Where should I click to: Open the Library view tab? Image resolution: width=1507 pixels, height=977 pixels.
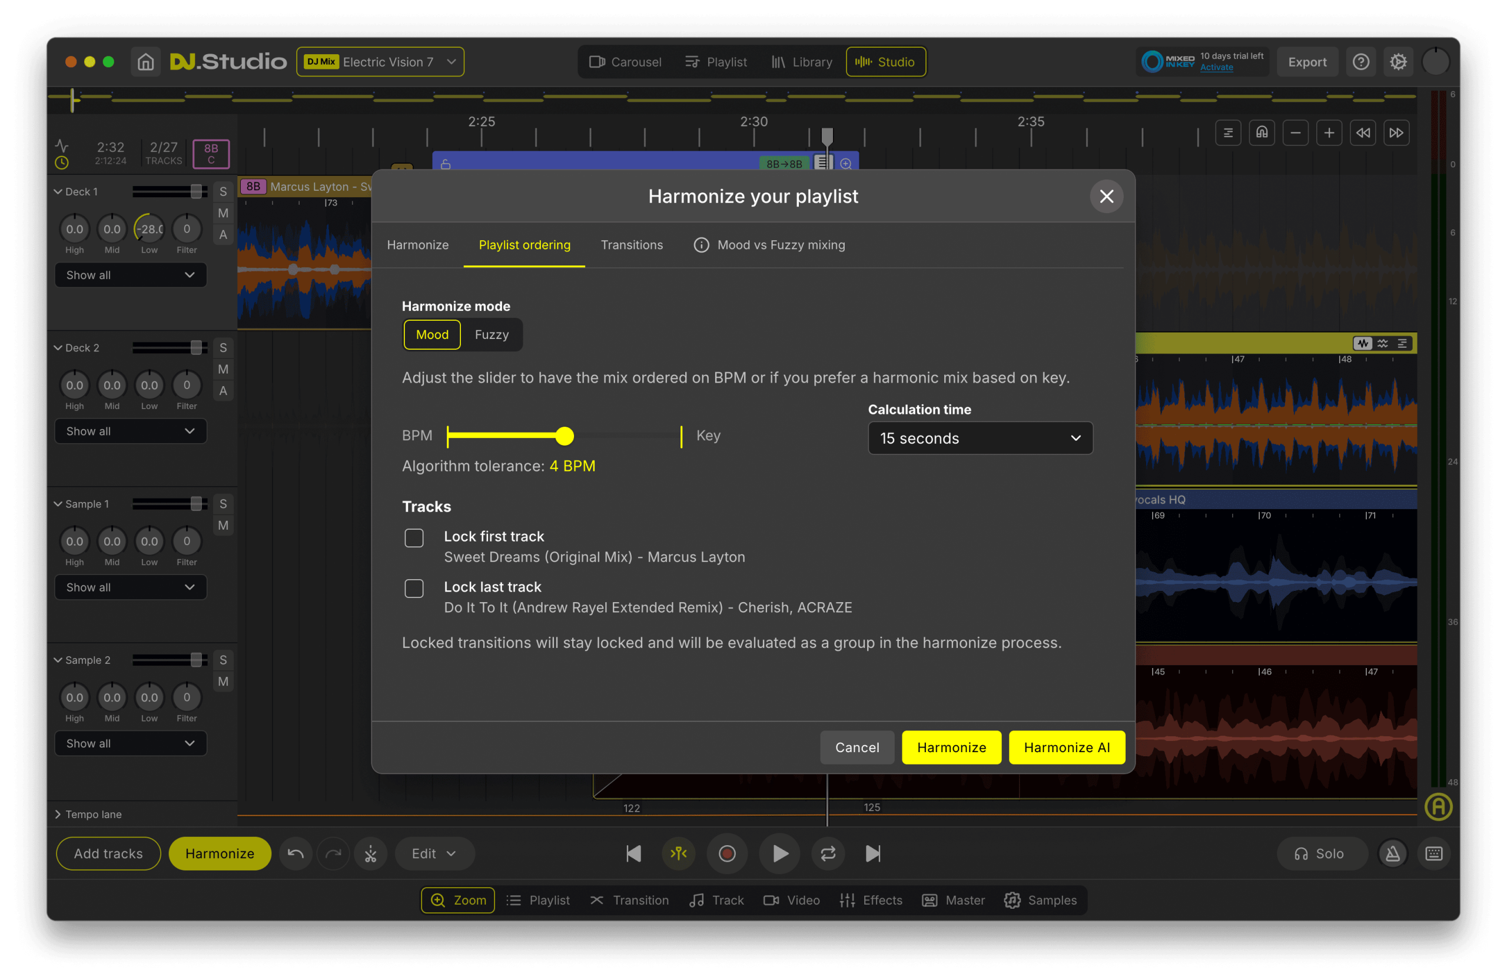[x=802, y=62]
